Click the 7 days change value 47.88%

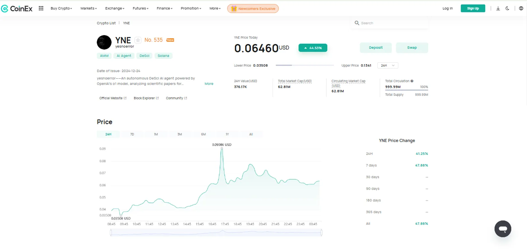tap(422, 165)
